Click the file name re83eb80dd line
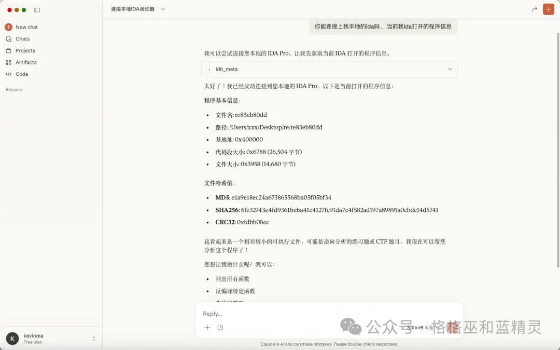This screenshot has width=560, height=350. [241, 115]
